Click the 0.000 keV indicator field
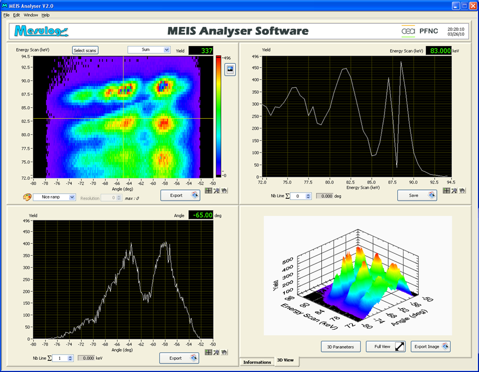Viewport: 479px width, 372px height. pos(86,358)
